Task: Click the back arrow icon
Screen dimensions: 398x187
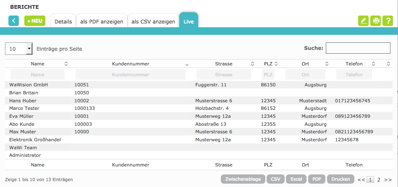Action: [x=13, y=21]
